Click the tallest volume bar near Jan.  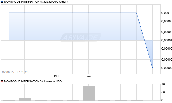tap(88, 93)
